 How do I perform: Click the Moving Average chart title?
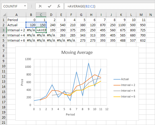(77, 52)
